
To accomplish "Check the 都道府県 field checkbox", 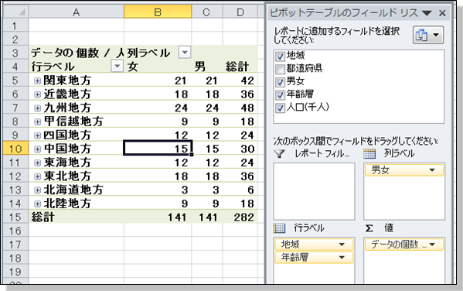I will 280,69.
